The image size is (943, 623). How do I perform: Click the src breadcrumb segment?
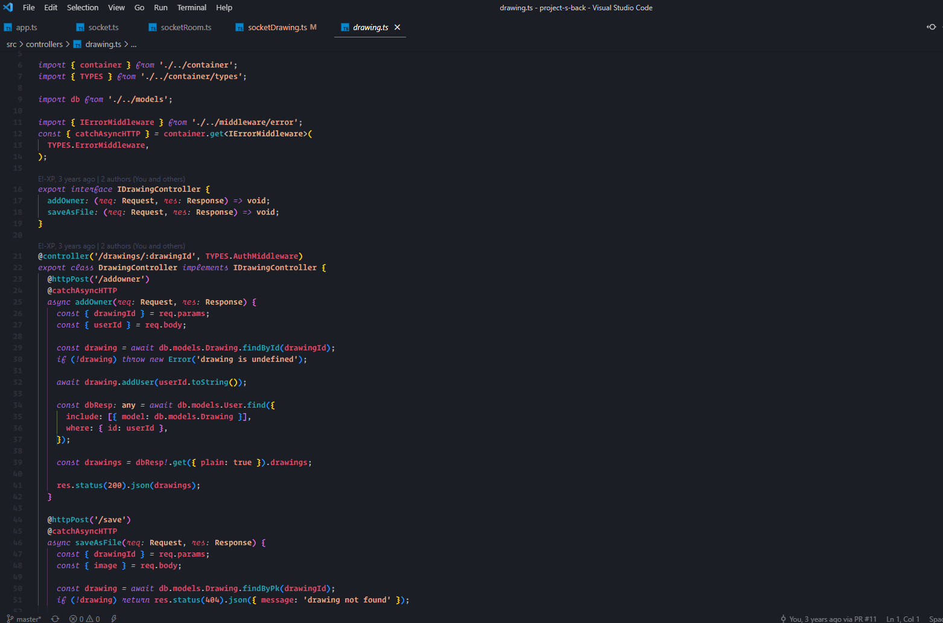[11, 44]
